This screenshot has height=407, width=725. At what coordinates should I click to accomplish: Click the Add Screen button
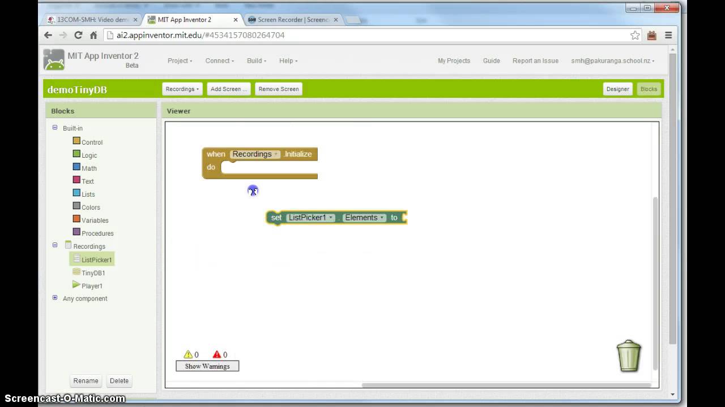click(x=229, y=89)
